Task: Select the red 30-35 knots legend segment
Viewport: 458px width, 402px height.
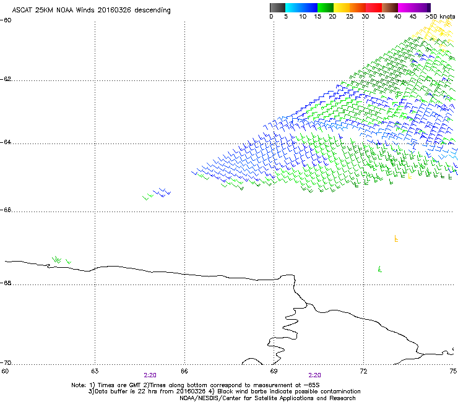Action: [x=374, y=7]
